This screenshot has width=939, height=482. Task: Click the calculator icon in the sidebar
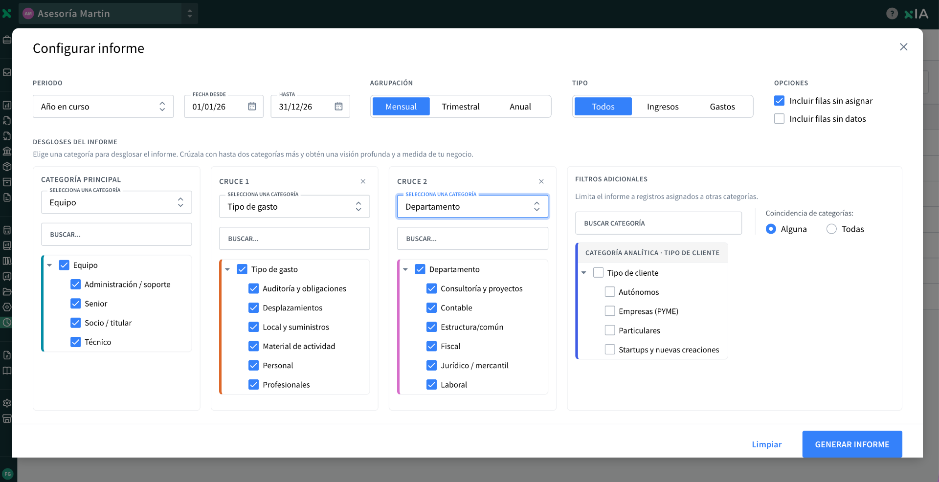7,230
